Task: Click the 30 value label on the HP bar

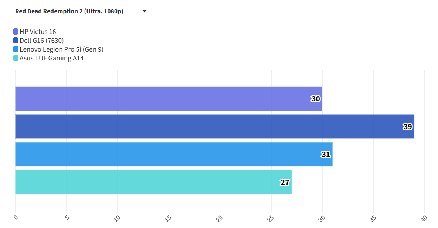Action: pyautogui.click(x=315, y=99)
